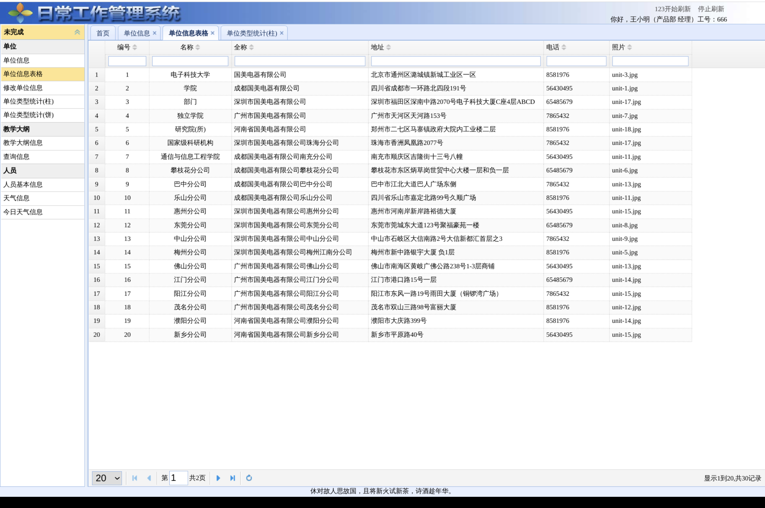
Task: Open the page size dropdown showing 20
Action: (x=107, y=478)
